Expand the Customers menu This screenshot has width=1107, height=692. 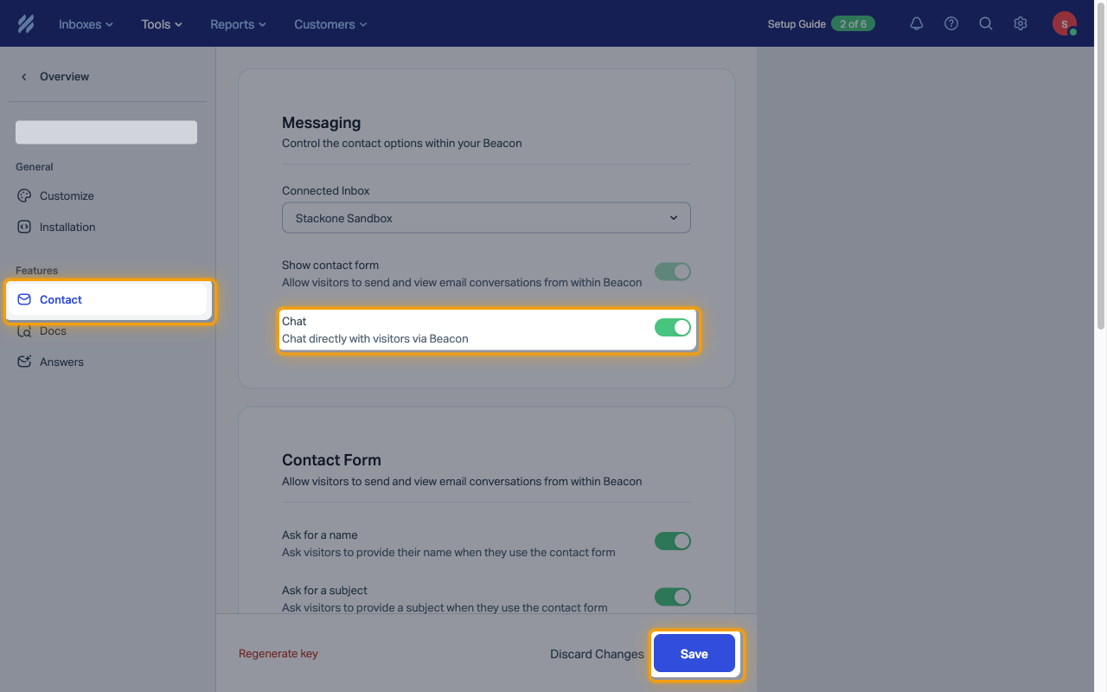point(330,24)
